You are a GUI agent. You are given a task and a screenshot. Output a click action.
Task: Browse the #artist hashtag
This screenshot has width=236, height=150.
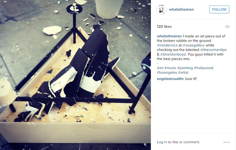click(x=183, y=72)
